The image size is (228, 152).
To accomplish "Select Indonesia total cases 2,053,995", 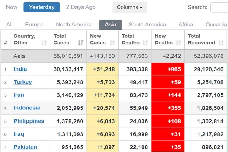I will [70, 108].
